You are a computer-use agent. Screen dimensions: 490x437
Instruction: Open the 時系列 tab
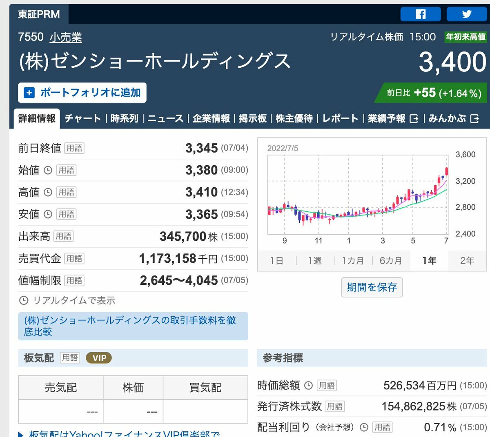[x=124, y=119]
